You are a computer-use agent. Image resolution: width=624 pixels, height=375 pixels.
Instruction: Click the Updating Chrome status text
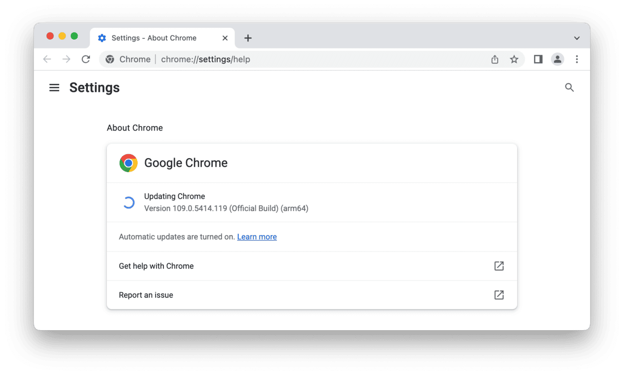175,196
